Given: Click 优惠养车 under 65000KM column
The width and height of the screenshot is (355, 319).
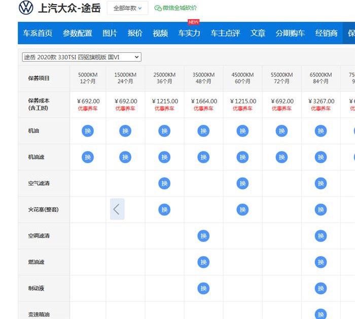Looking at the screenshot, I should tap(321, 108).
